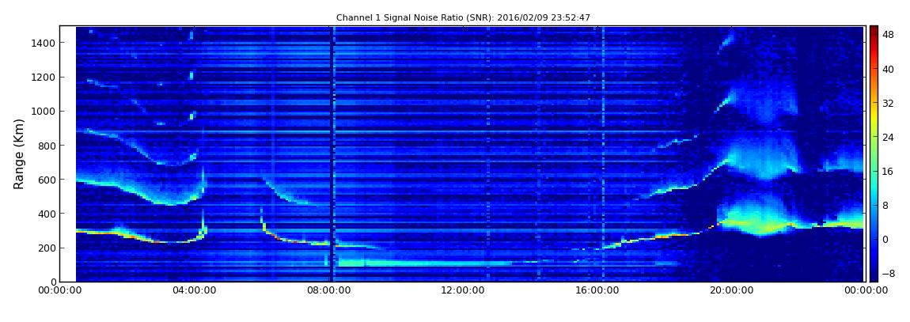Click the 400 range tick label
This screenshot has height=322, width=910.
point(47,214)
